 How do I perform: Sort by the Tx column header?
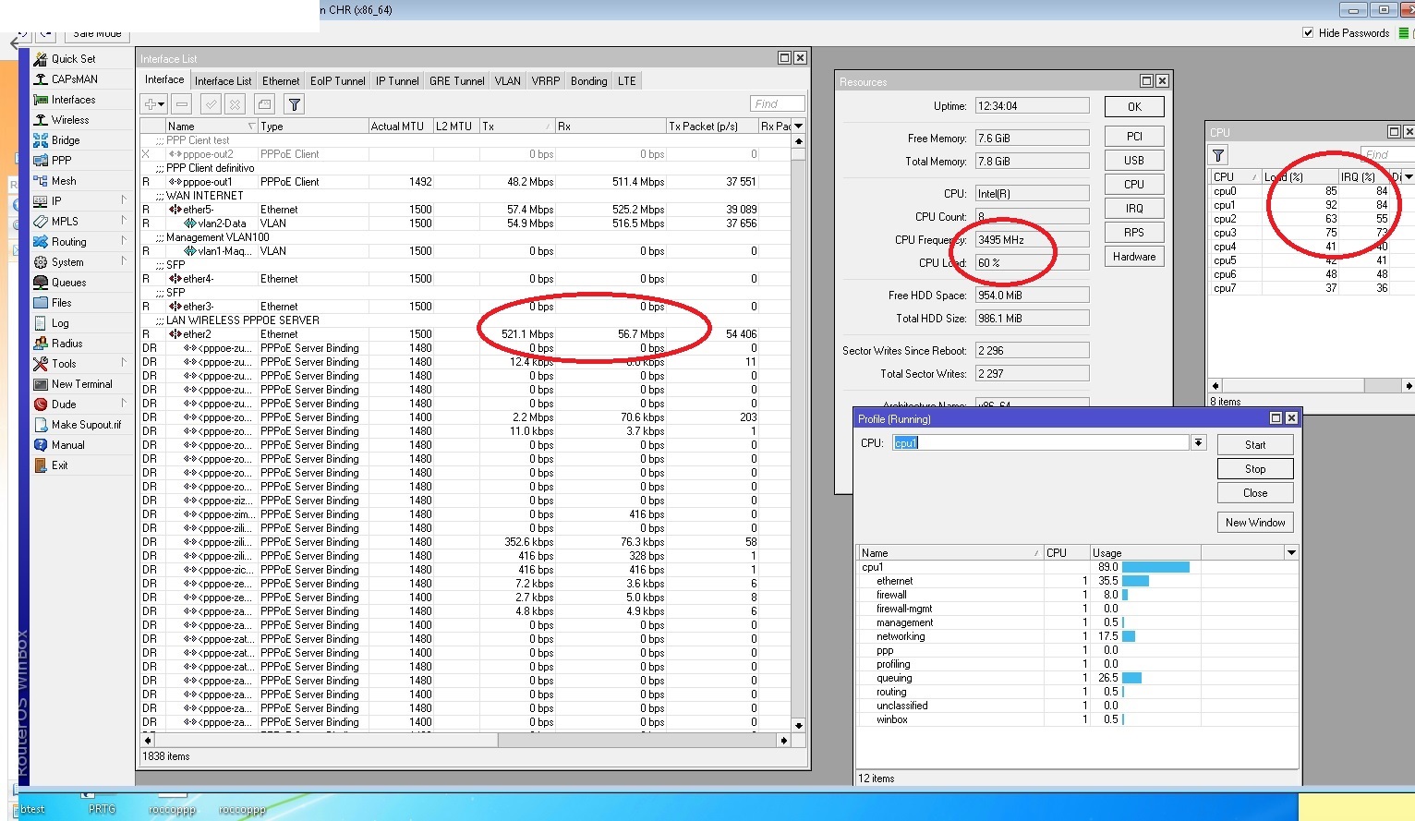coord(517,126)
